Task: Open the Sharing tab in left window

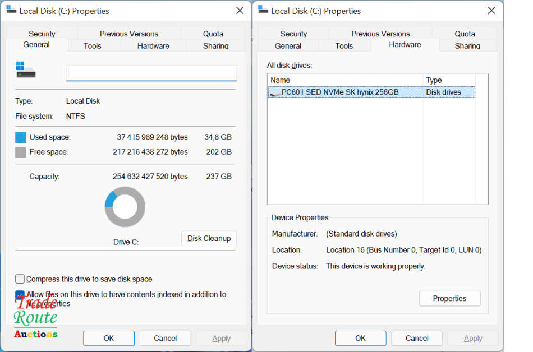Action: tap(215, 46)
